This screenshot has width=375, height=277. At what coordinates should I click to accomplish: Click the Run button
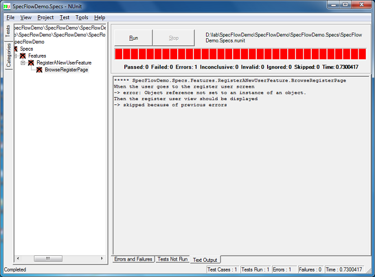134,38
